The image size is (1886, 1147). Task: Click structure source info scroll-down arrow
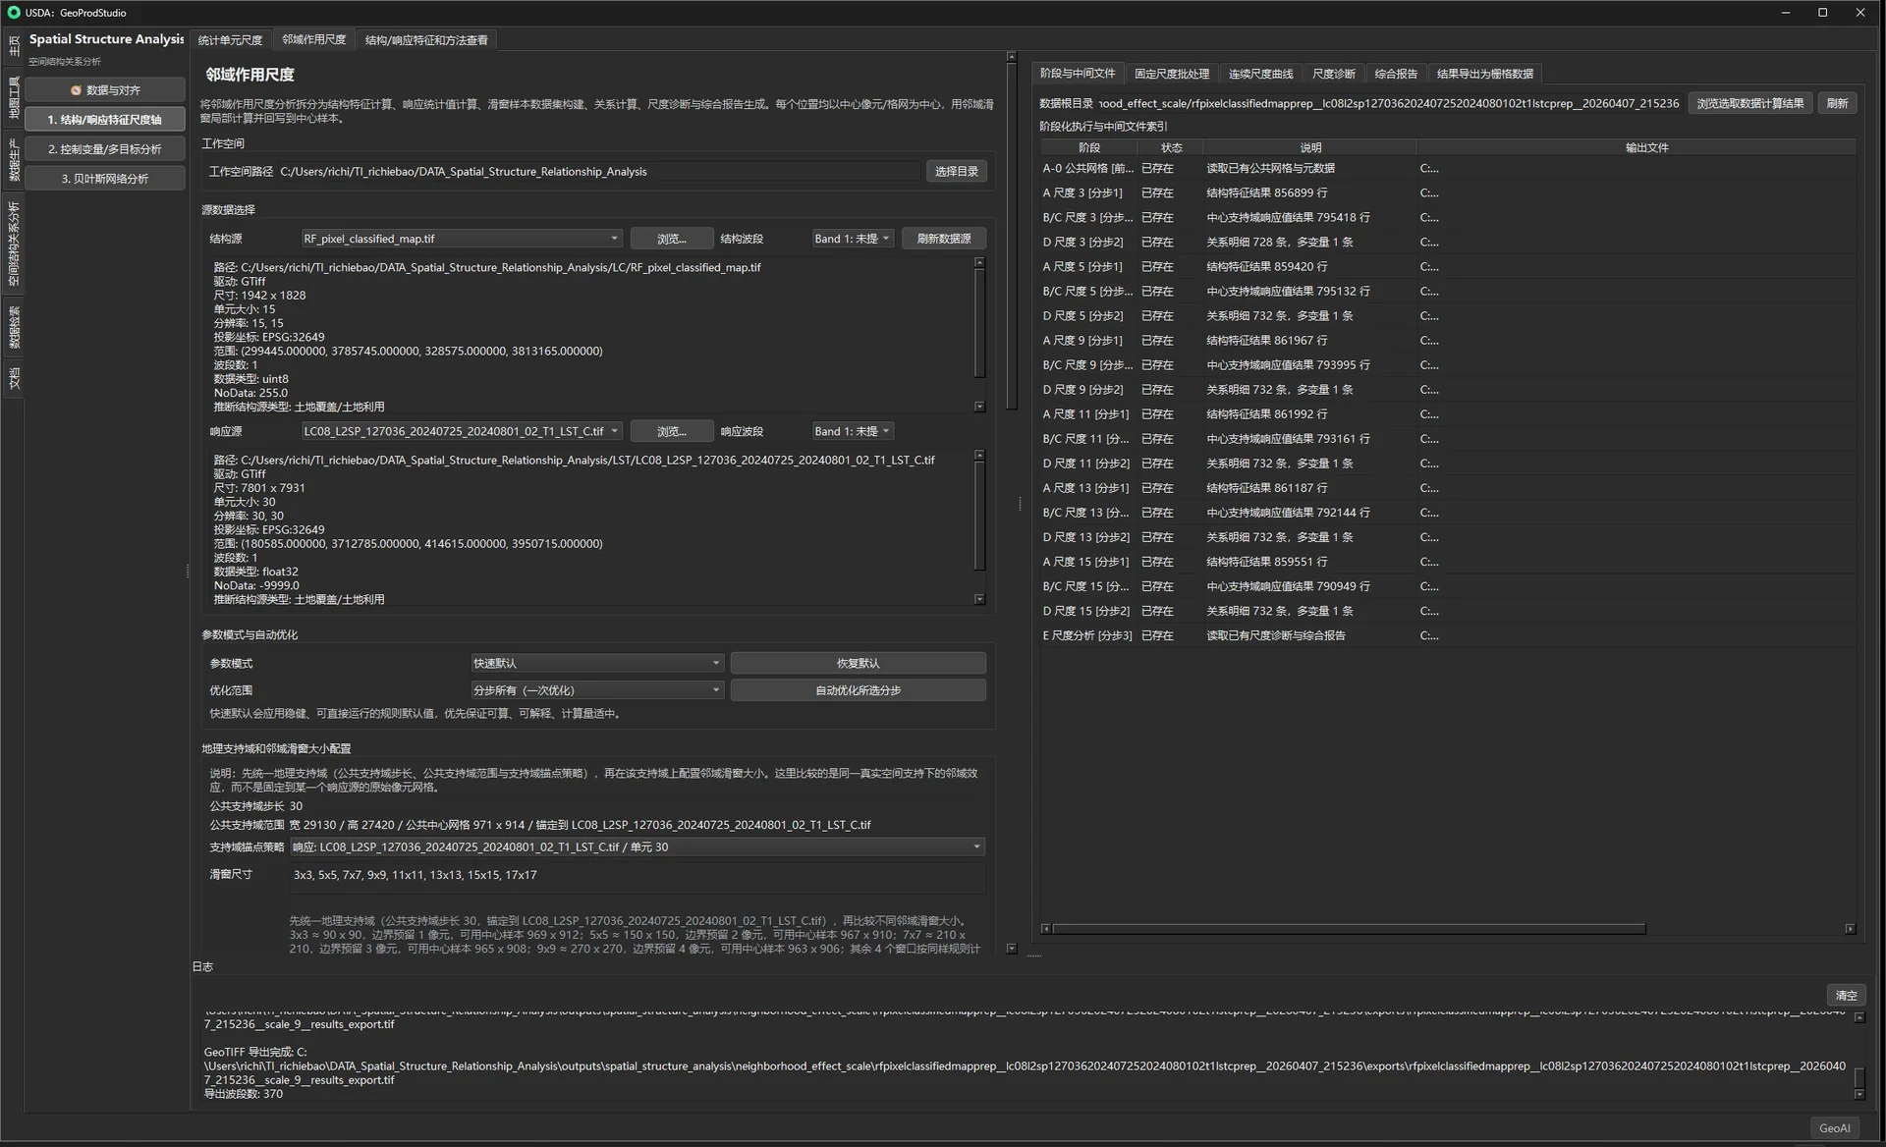(x=979, y=406)
